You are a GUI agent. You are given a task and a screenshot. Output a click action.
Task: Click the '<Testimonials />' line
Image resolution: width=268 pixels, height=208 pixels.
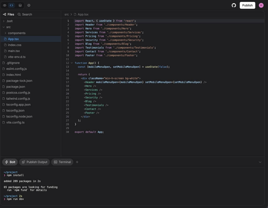click(x=96, y=105)
